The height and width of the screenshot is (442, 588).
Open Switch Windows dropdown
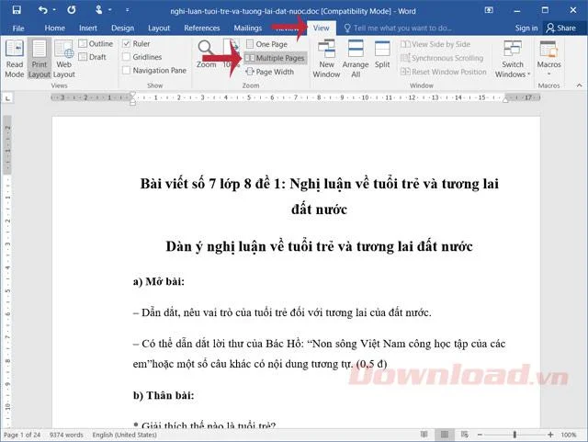(x=513, y=59)
